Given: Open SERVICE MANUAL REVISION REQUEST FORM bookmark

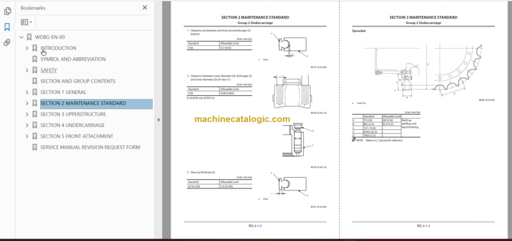Looking at the screenshot, I should click(90, 147).
